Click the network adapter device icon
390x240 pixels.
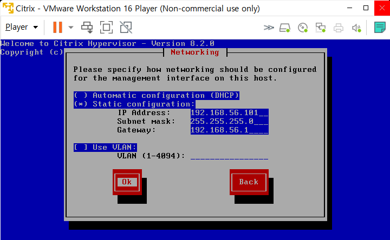(x=321, y=28)
